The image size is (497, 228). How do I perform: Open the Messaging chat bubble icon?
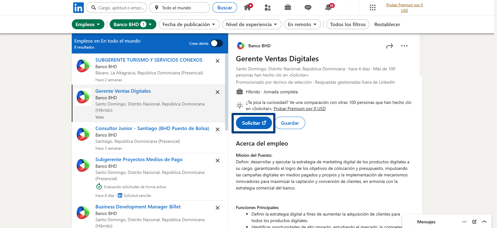[308, 7]
